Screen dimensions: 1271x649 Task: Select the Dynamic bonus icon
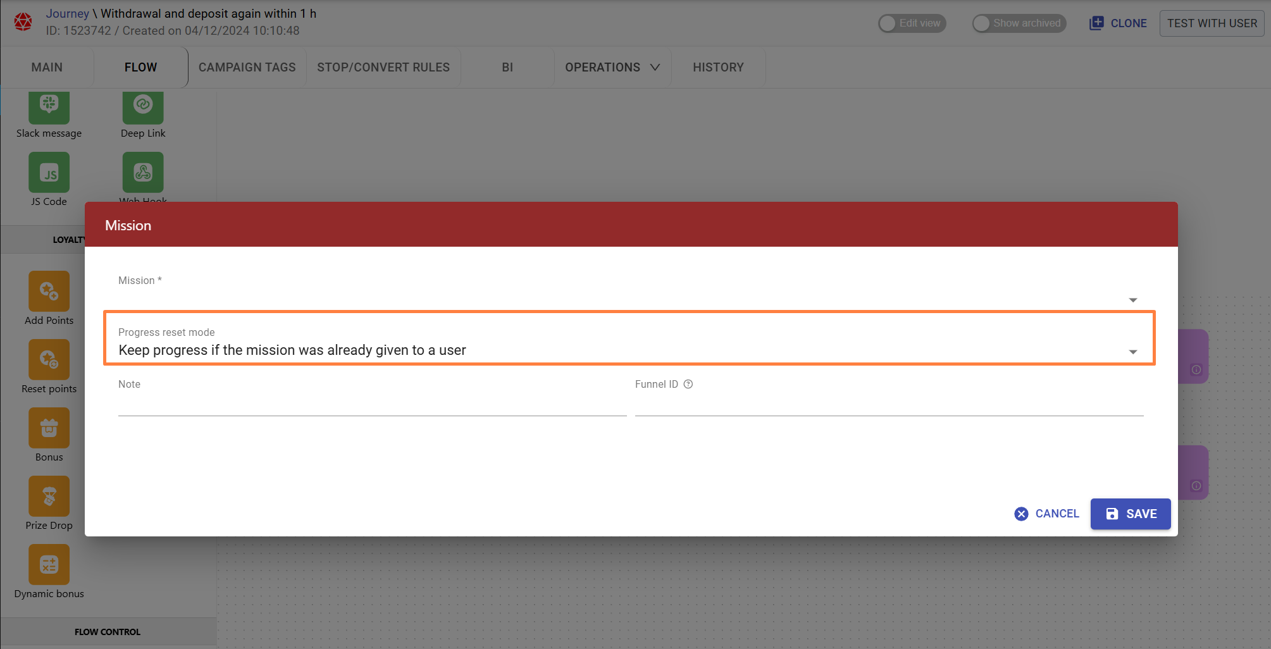[x=49, y=564]
